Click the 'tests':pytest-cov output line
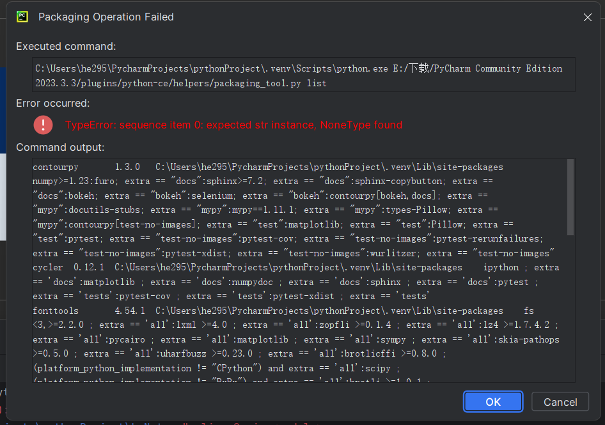The image size is (605, 425). click(231, 296)
